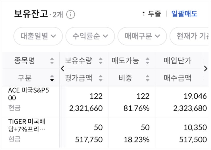
Task: Sort by 구분 using its sort arrows
Action: coord(52,78)
